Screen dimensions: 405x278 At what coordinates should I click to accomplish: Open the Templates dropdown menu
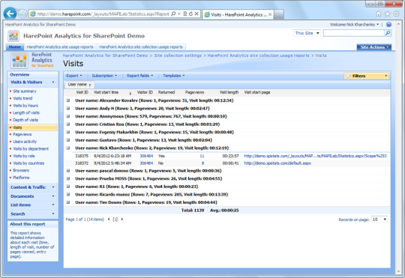coord(173,76)
